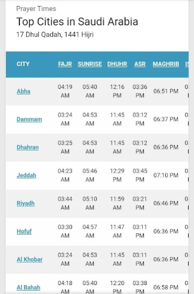Open the Abha city link
194x294 pixels.
(x=23, y=92)
